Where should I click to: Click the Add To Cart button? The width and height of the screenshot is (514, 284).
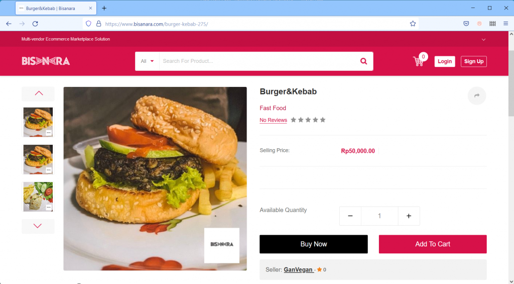coord(433,244)
